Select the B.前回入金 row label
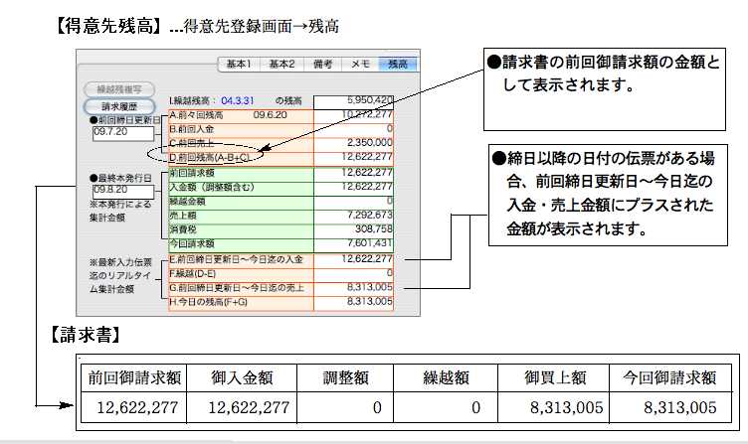The image size is (748, 444). click(191, 129)
